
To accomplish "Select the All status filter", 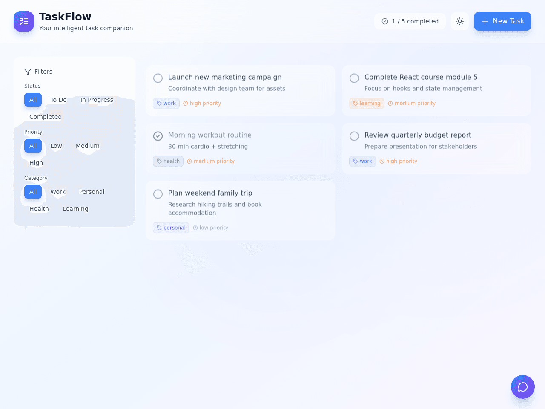I will (33, 100).
